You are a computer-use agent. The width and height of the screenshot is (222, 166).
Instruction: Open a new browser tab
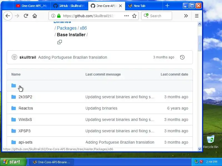[167, 6]
